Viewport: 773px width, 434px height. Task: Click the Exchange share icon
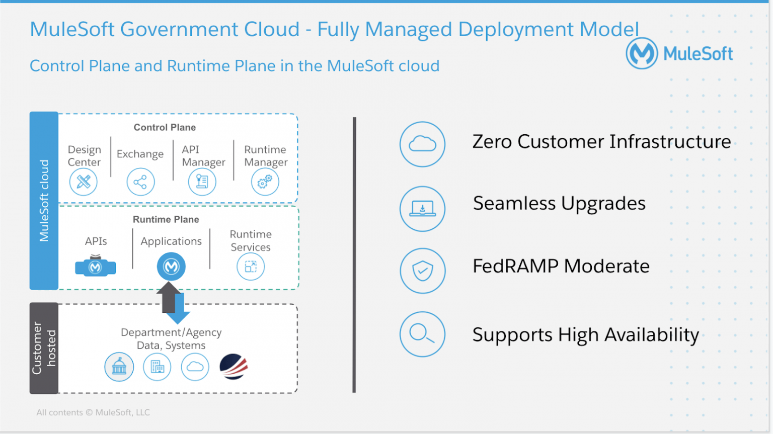click(x=140, y=182)
